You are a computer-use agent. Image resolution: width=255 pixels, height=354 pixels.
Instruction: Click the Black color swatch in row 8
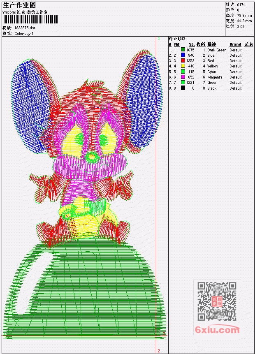coord(183,88)
